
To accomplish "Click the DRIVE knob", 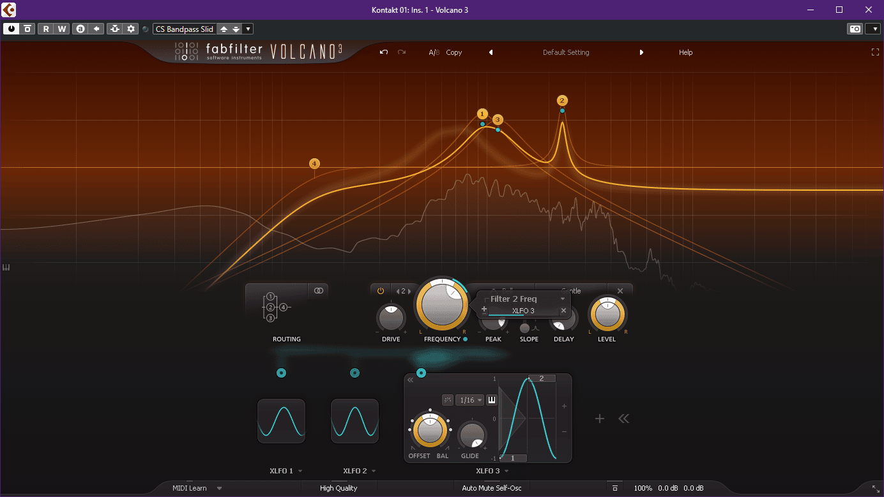I will pos(391,317).
